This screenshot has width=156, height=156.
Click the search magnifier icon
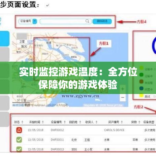point(87,21)
